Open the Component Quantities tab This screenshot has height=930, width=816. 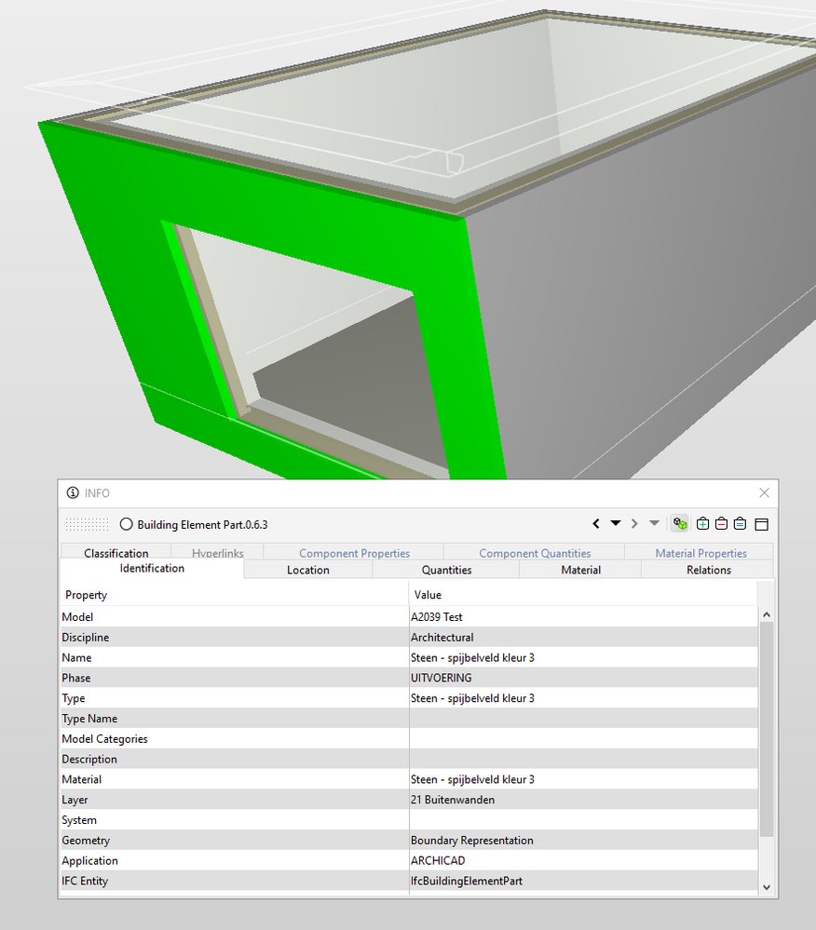pyautogui.click(x=534, y=552)
